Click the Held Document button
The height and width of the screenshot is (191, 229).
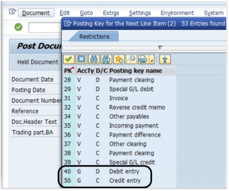(x=38, y=62)
